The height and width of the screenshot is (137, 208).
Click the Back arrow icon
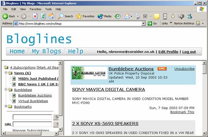click(5, 16)
